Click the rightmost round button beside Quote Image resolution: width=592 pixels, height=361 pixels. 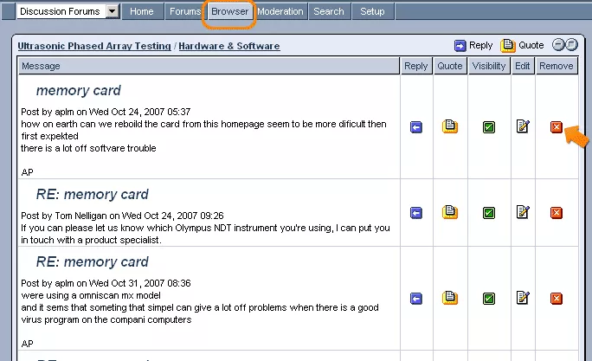point(572,45)
